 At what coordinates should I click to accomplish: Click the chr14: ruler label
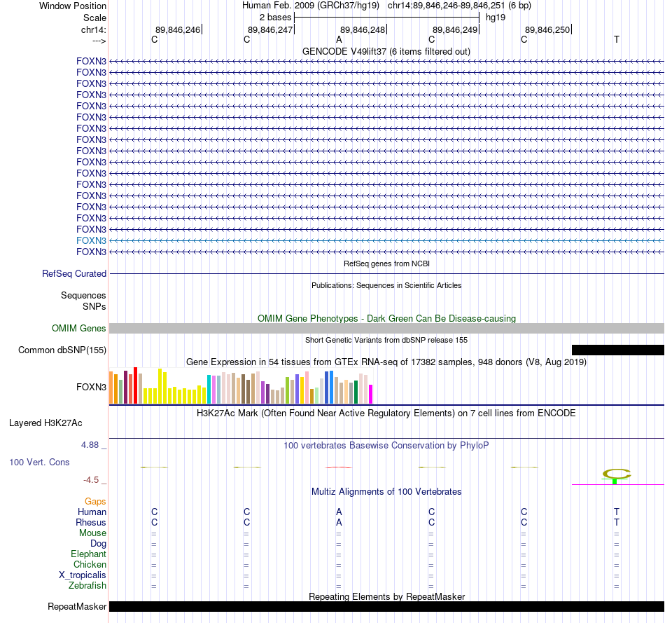pyautogui.click(x=94, y=29)
